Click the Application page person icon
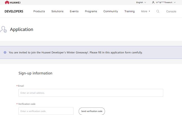This screenshot has width=182, height=115. pos(4,29)
